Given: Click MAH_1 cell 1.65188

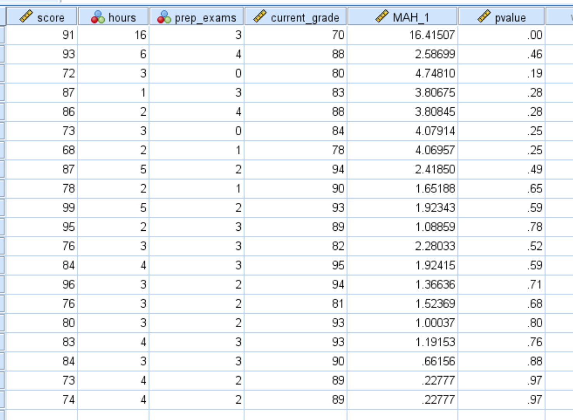Looking at the screenshot, I should tap(402, 188).
